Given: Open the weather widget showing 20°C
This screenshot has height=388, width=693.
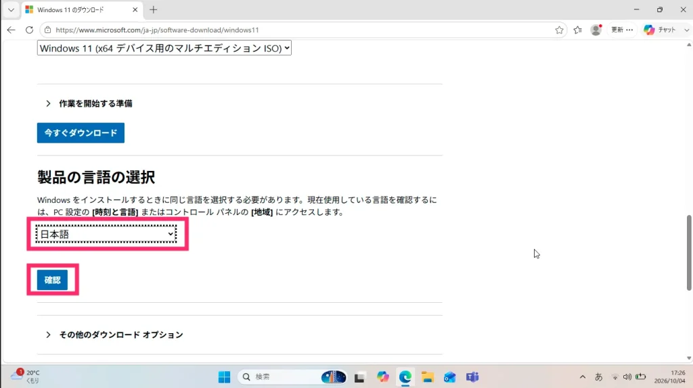Looking at the screenshot, I should 26,377.
